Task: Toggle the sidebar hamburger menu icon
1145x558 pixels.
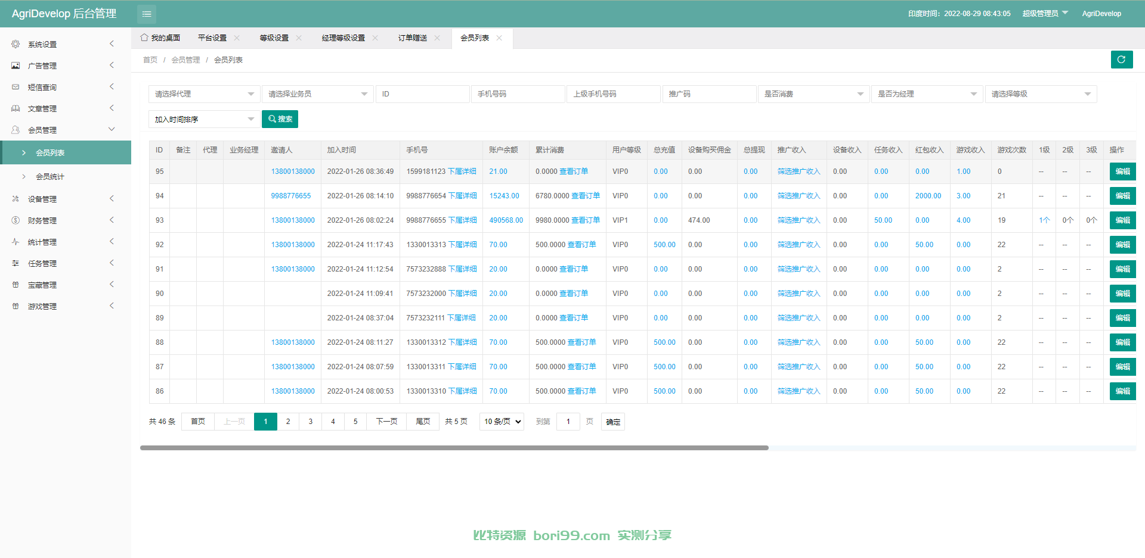Action: click(x=147, y=14)
